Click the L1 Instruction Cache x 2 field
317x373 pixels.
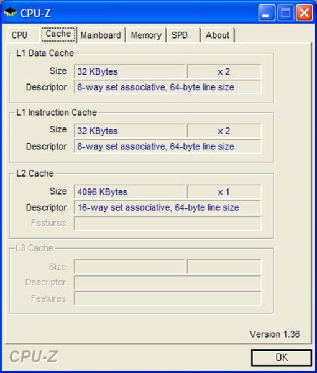pyautogui.click(x=224, y=131)
